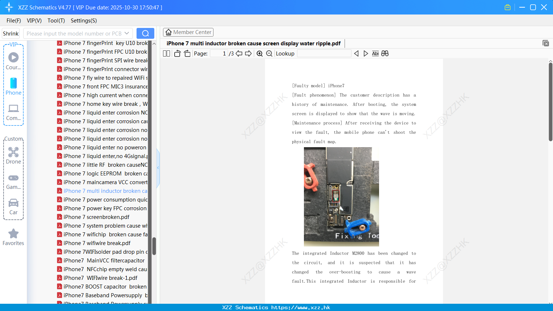This screenshot has width=553, height=311.
Task: Zoom in on the PDF
Action: click(x=260, y=54)
